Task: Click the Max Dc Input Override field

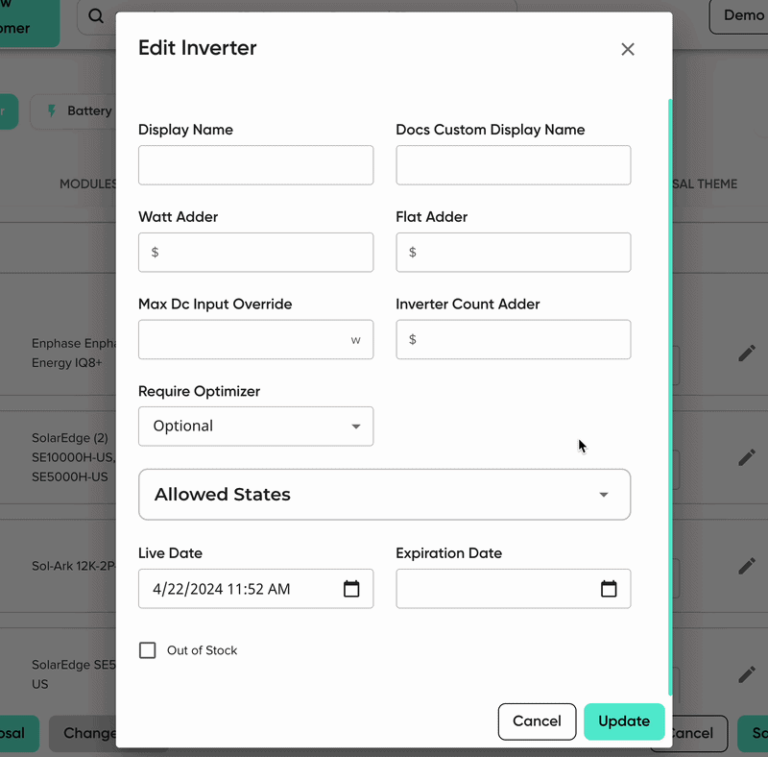Action: pos(255,340)
